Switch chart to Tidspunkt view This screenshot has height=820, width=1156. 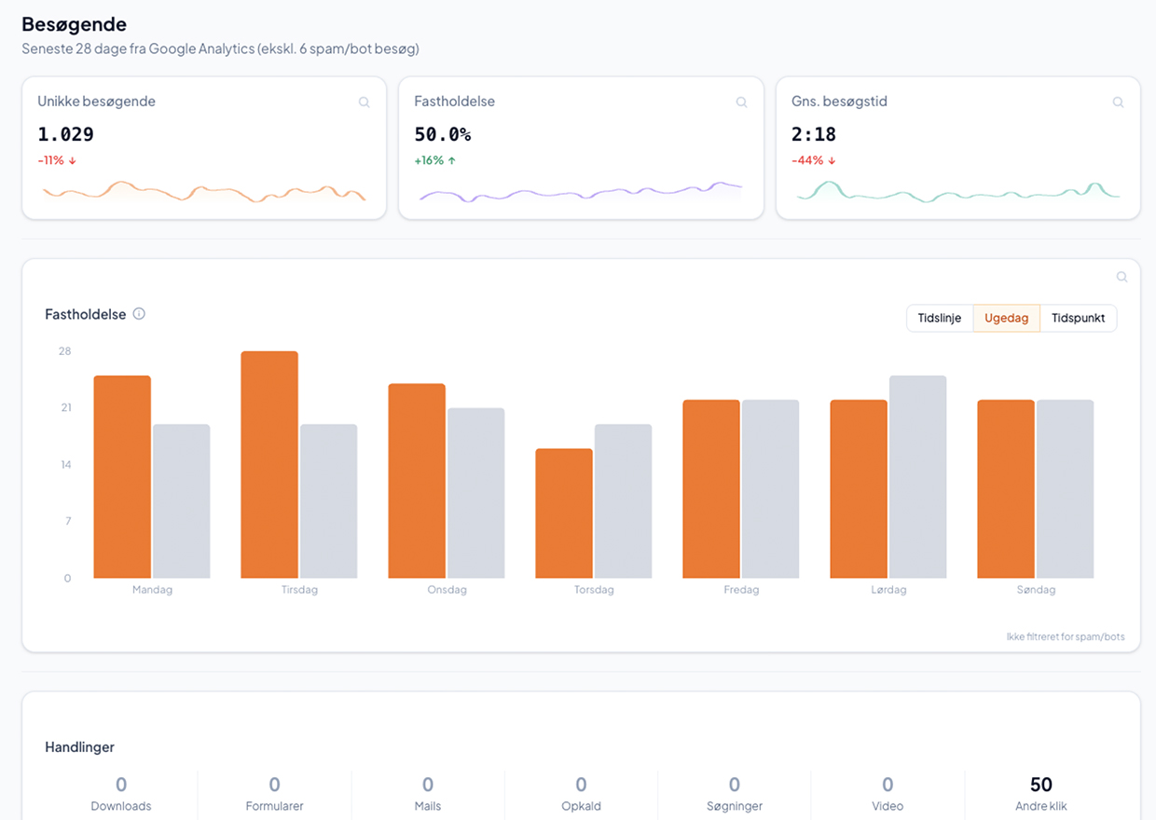[1078, 318]
